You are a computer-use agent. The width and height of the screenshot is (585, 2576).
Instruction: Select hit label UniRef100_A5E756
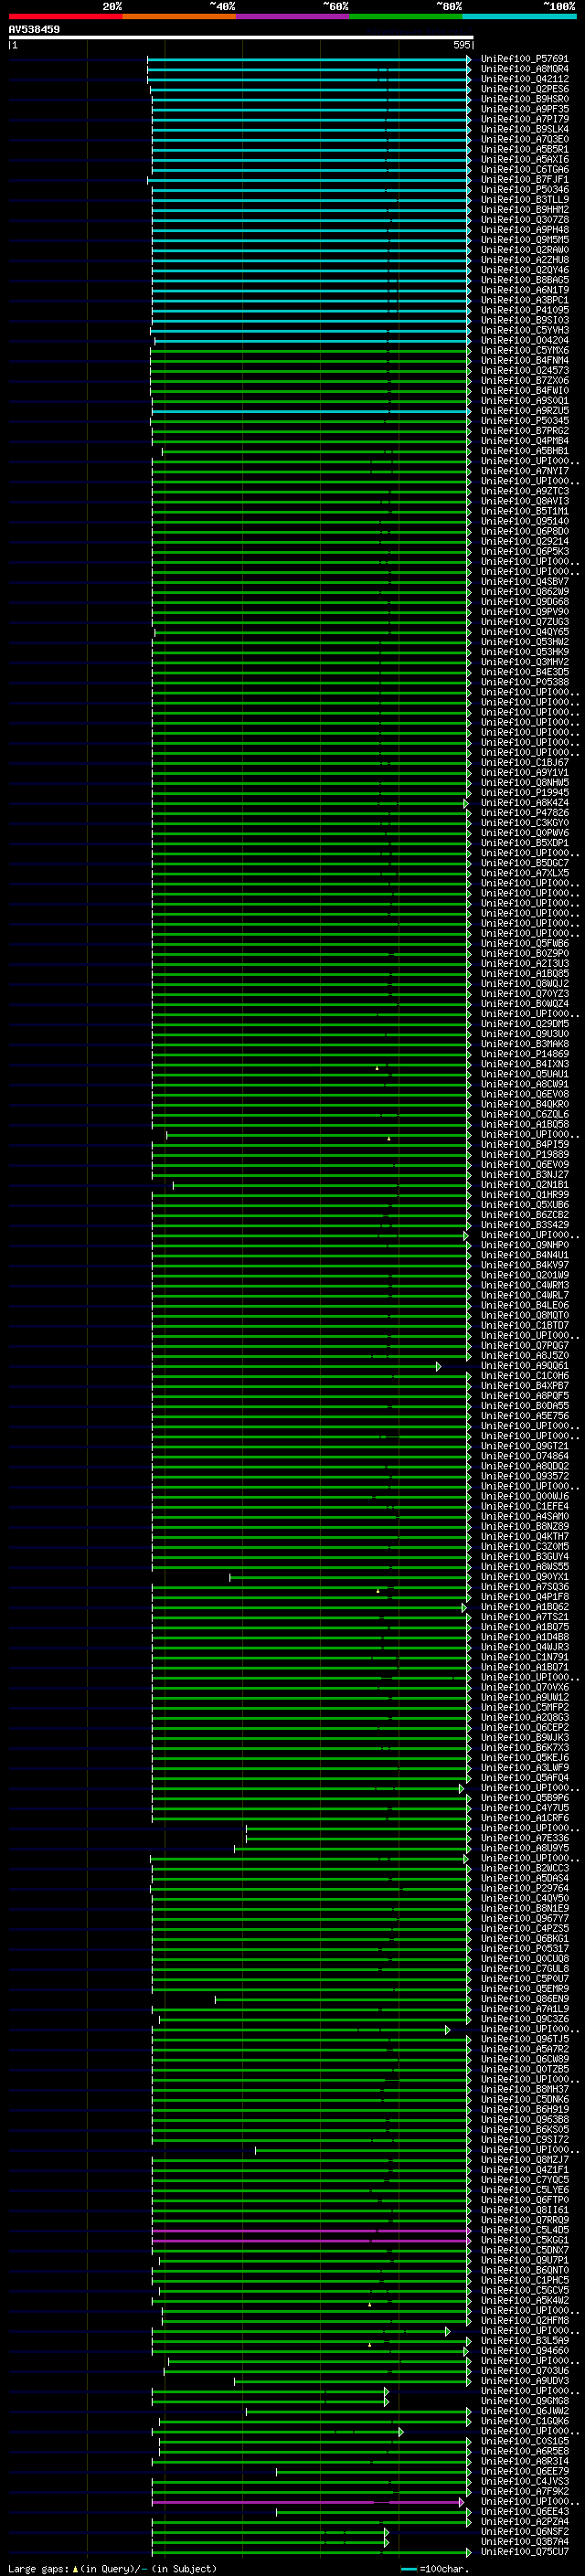pyautogui.click(x=524, y=1416)
